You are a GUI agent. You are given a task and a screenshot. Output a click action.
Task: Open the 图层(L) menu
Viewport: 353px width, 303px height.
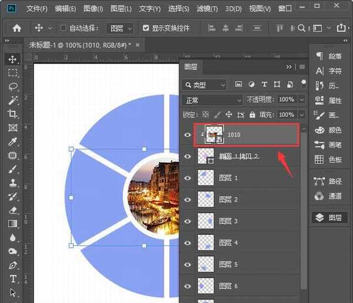tap(121, 9)
